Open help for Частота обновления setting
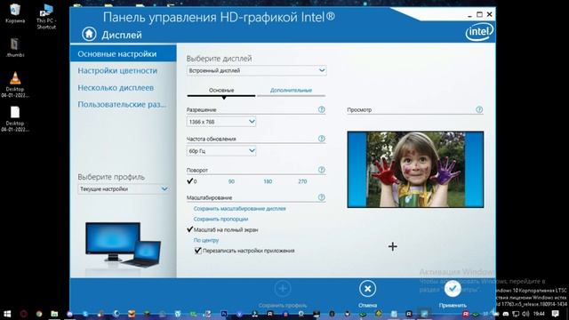 [x=322, y=139]
